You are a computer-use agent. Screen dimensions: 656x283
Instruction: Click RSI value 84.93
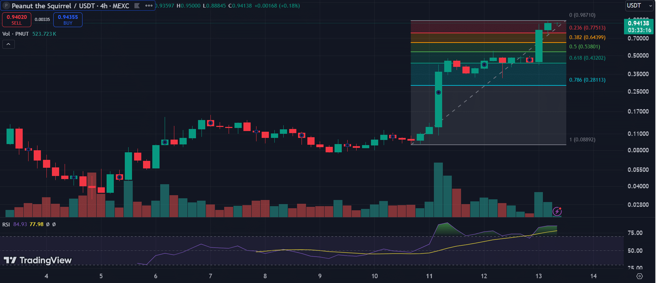click(20, 224)
